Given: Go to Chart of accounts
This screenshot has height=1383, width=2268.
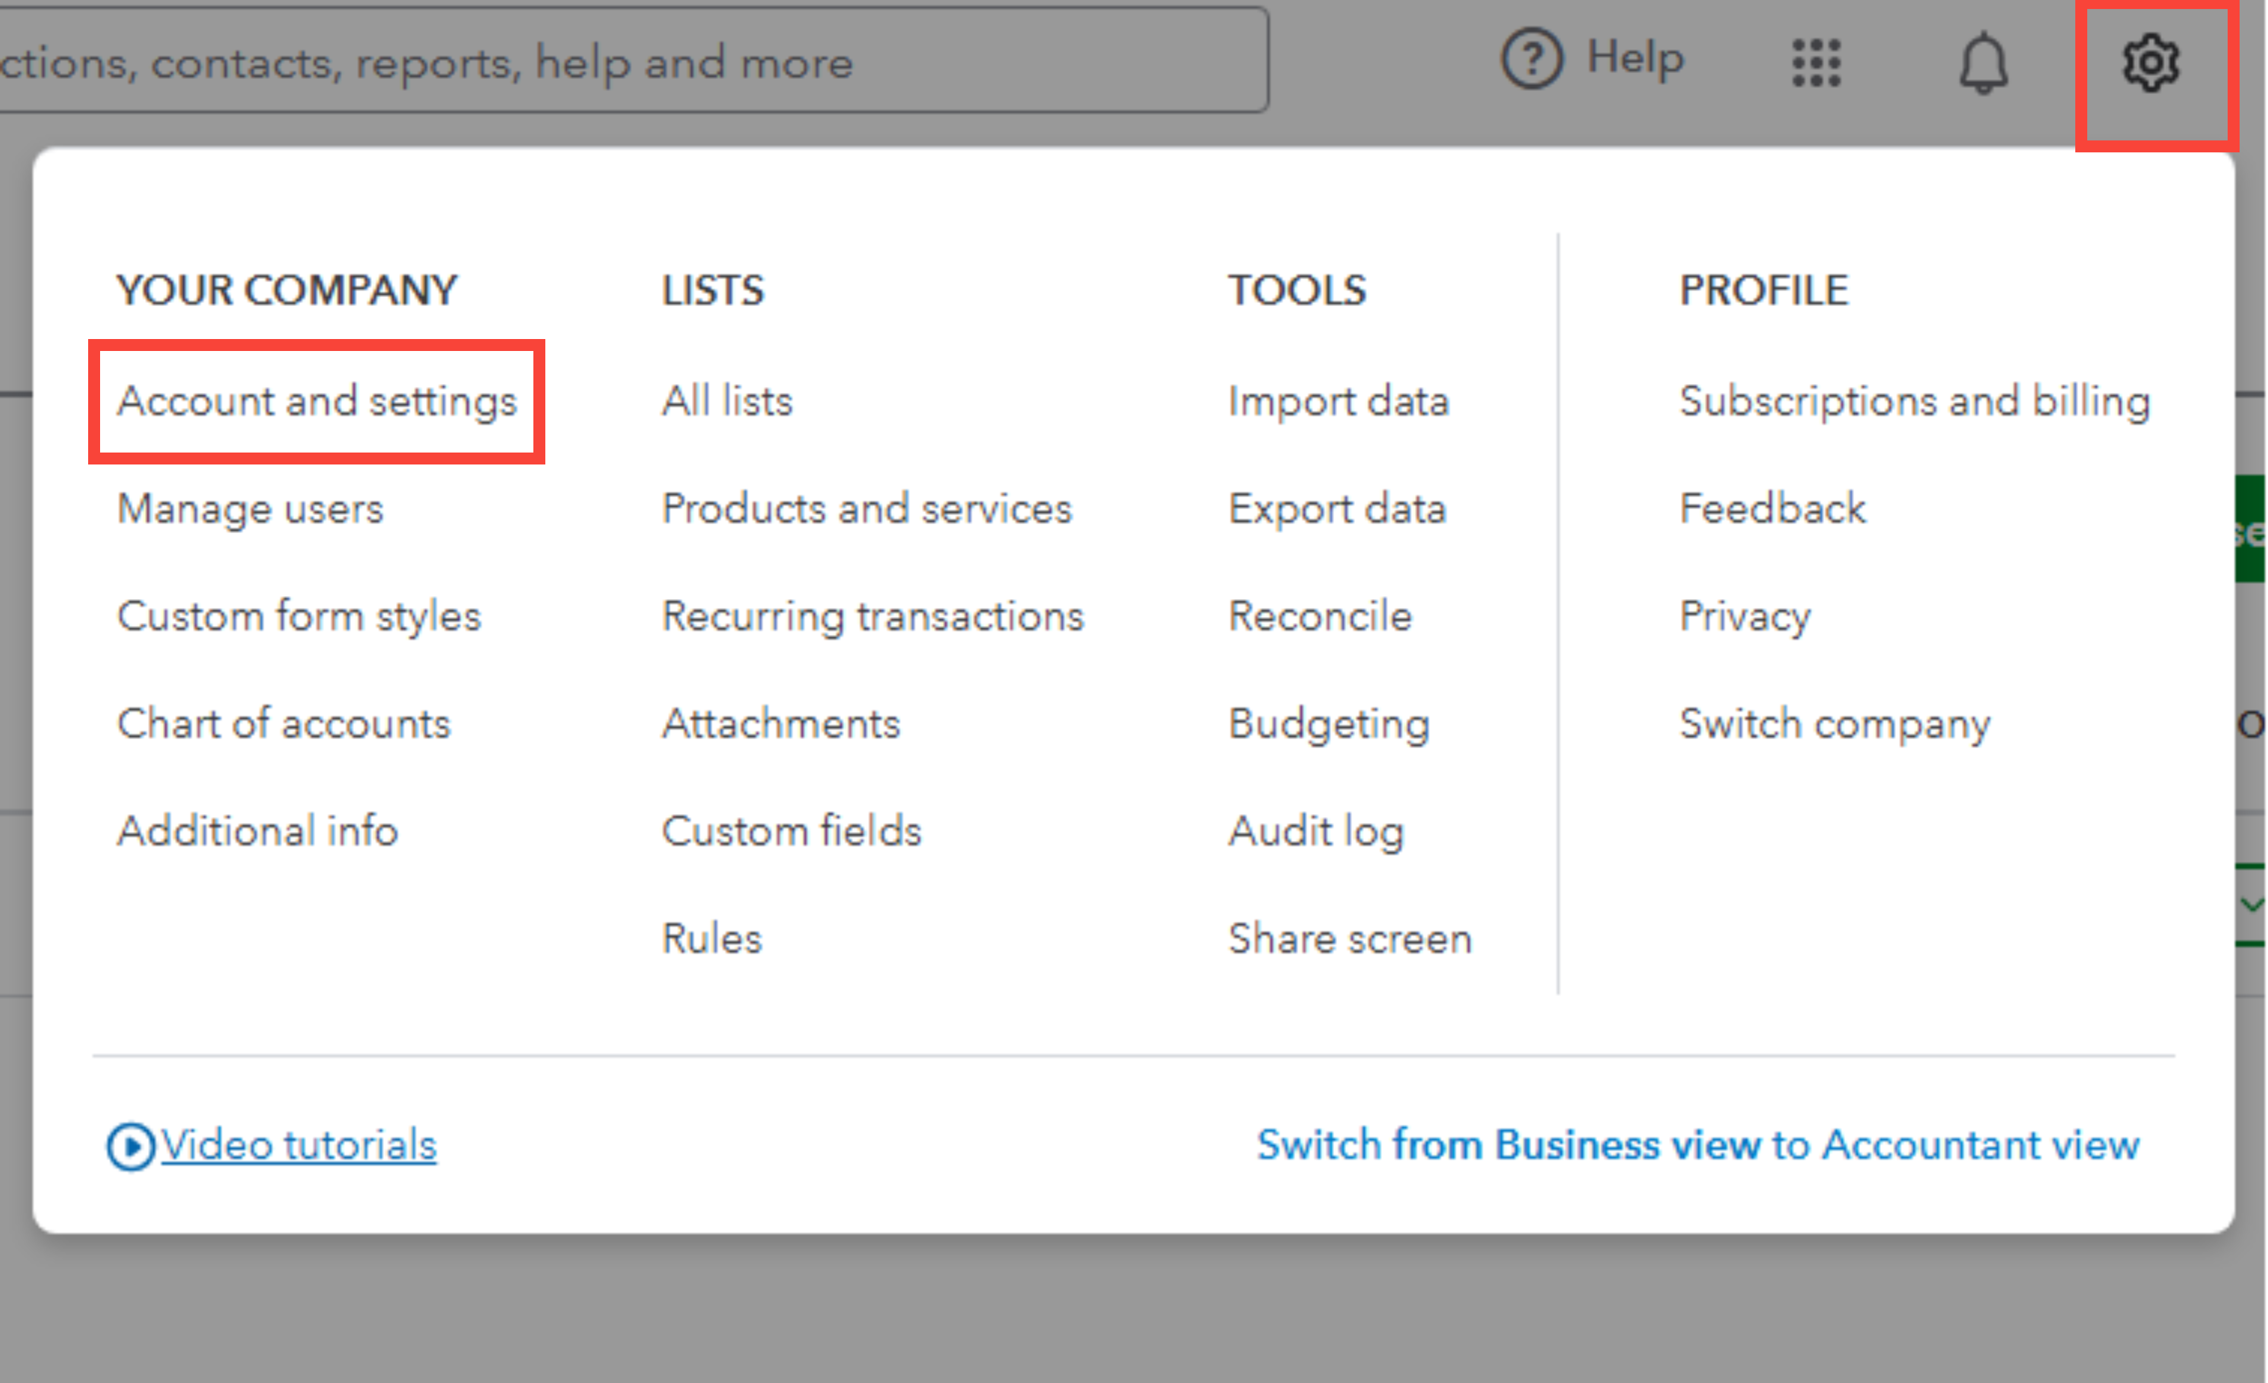Looking at the screenshot, I should (x=284, y=724).
